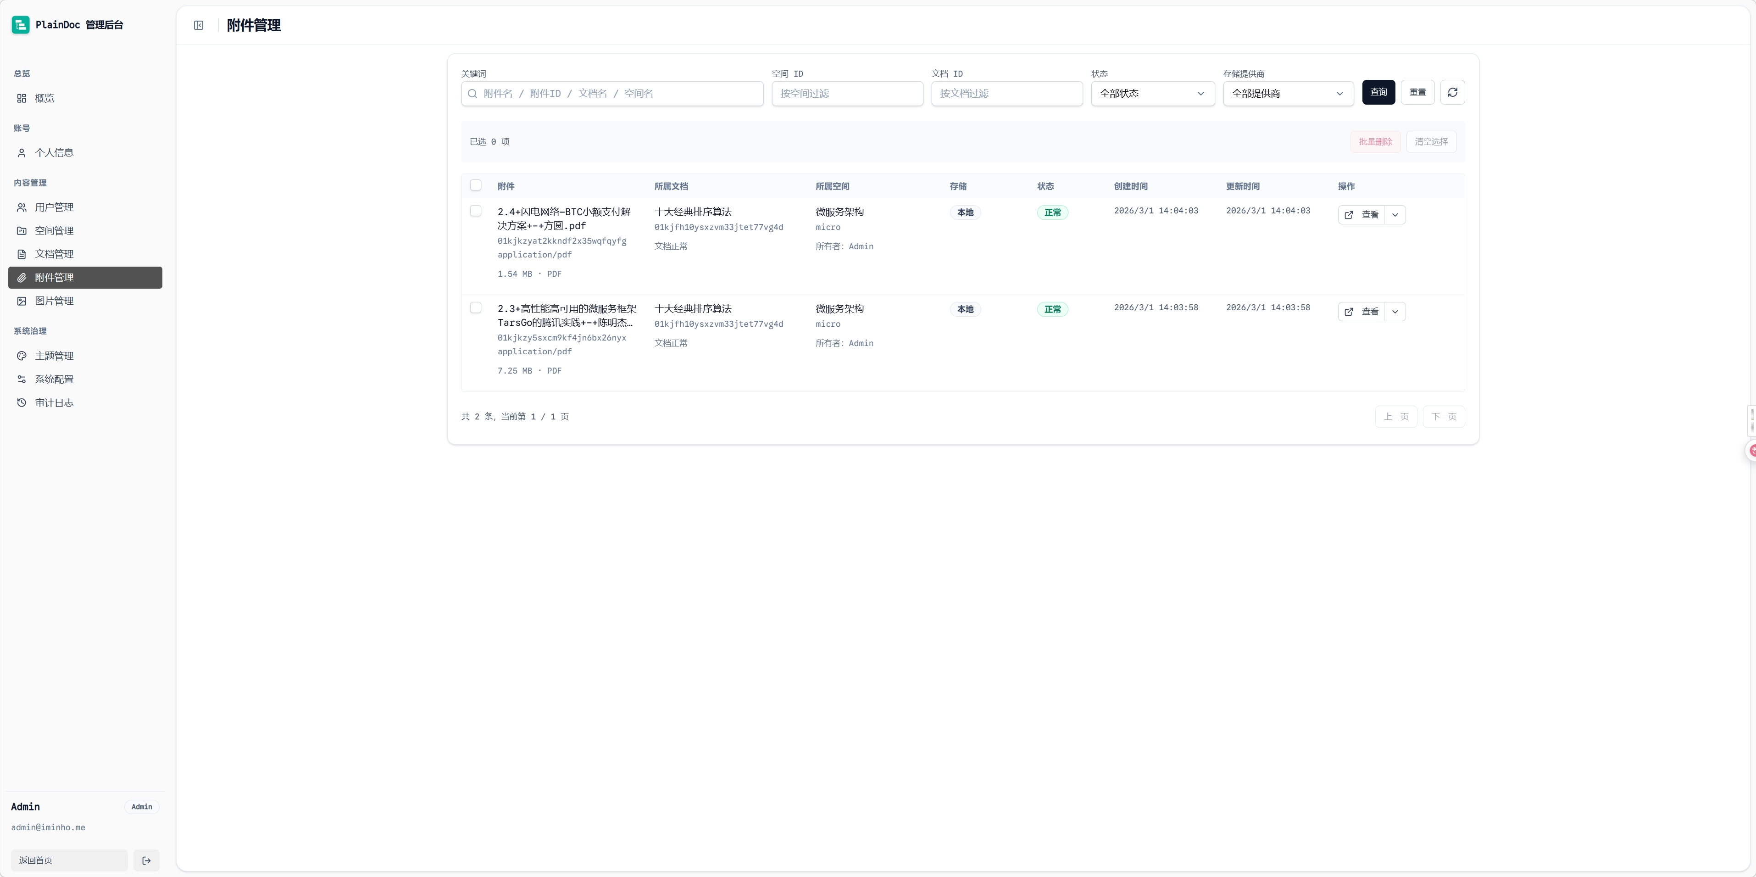This screenshot has height=877, width=1756.
Task: Click the Admin role badge in sidebar footer
Action: point(142,807)
